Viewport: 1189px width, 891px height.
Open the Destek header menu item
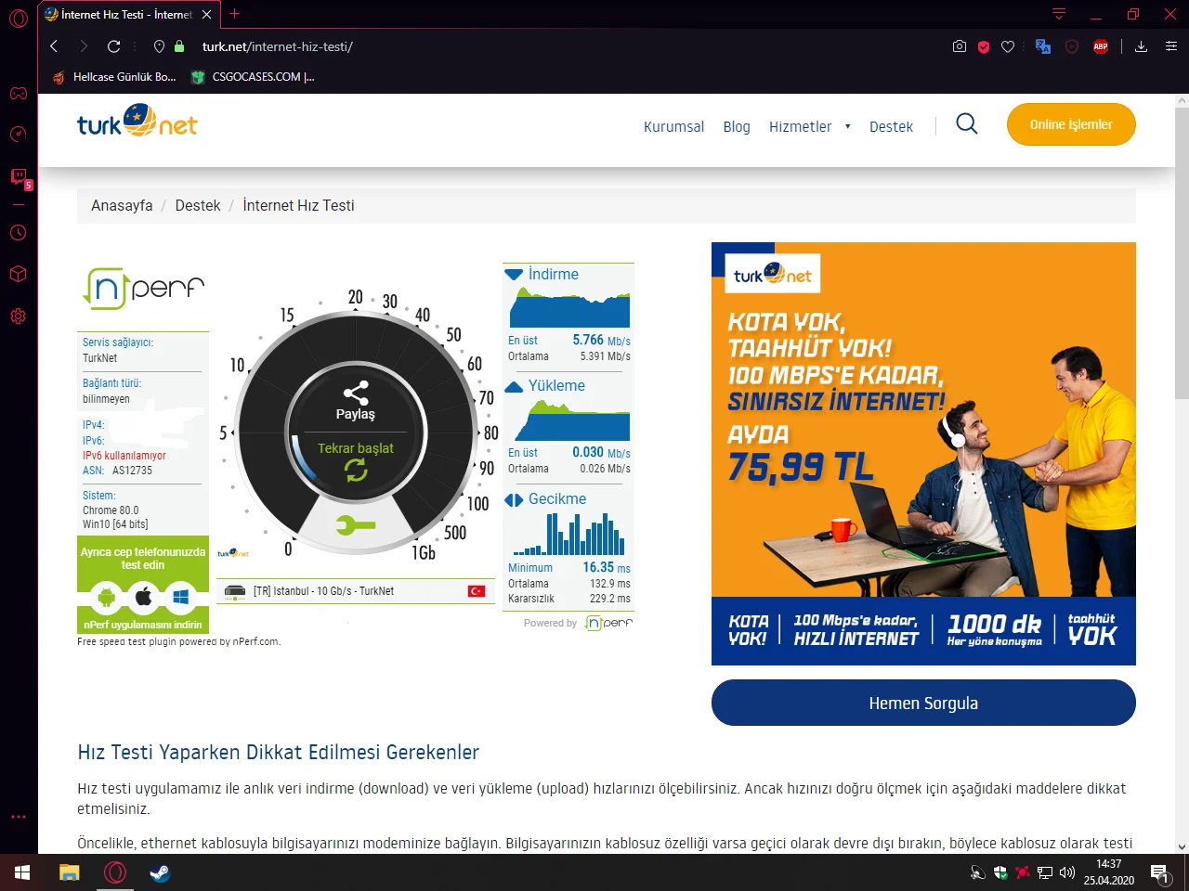(891, 127)
